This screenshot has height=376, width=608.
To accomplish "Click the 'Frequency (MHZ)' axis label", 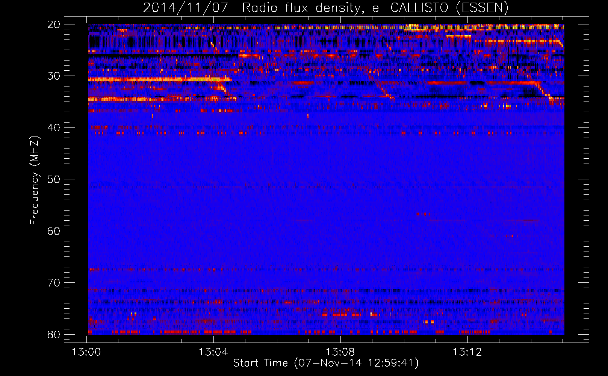I will pos(35,180).
